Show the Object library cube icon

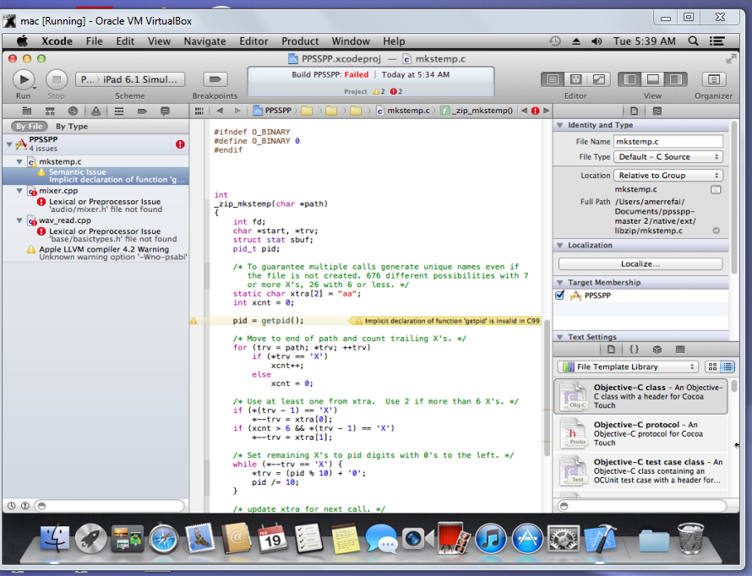click(x=657, y=349)
